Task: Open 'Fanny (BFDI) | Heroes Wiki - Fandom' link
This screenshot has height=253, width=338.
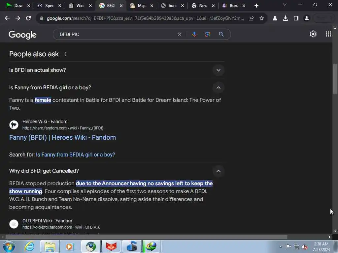Action: [x=62, y=137]
